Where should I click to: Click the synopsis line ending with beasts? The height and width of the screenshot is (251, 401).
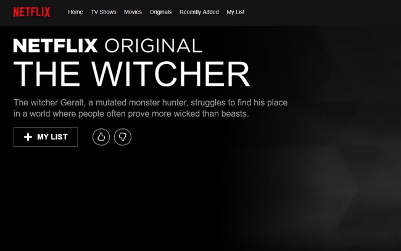131,113
